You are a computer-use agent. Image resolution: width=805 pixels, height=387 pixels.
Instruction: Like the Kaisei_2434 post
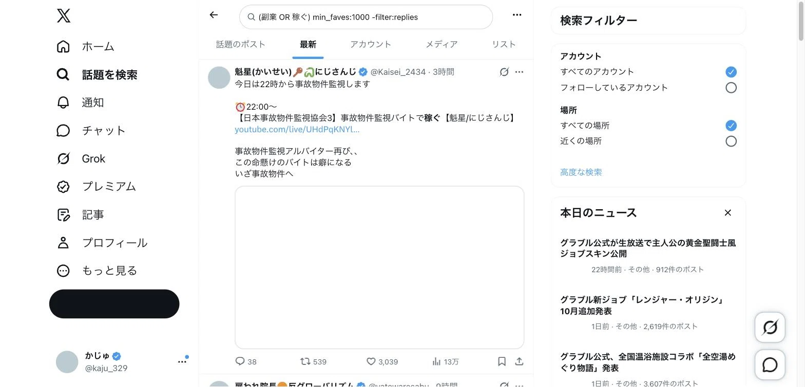(382, 362)
